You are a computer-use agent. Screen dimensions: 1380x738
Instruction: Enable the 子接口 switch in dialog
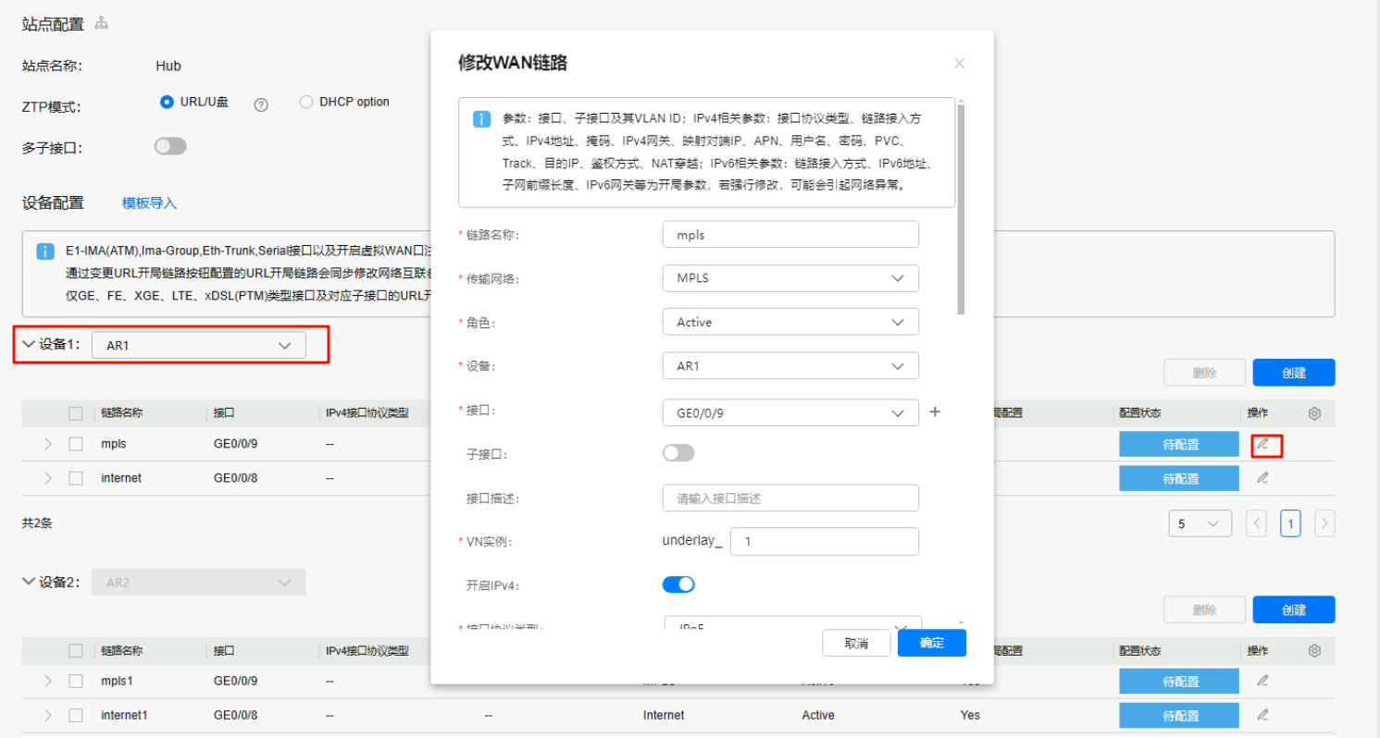678,453
